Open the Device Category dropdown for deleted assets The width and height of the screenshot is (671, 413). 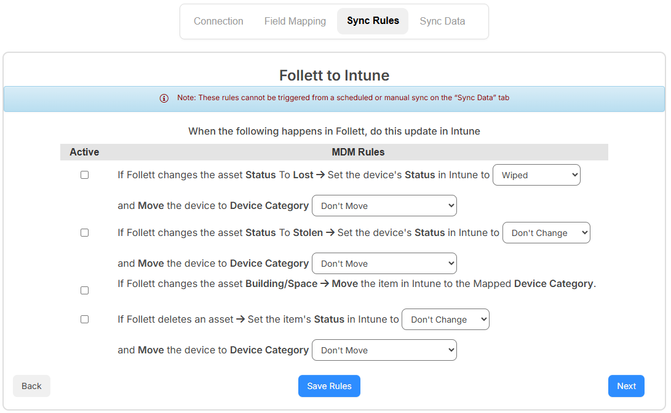pos(384,350)
